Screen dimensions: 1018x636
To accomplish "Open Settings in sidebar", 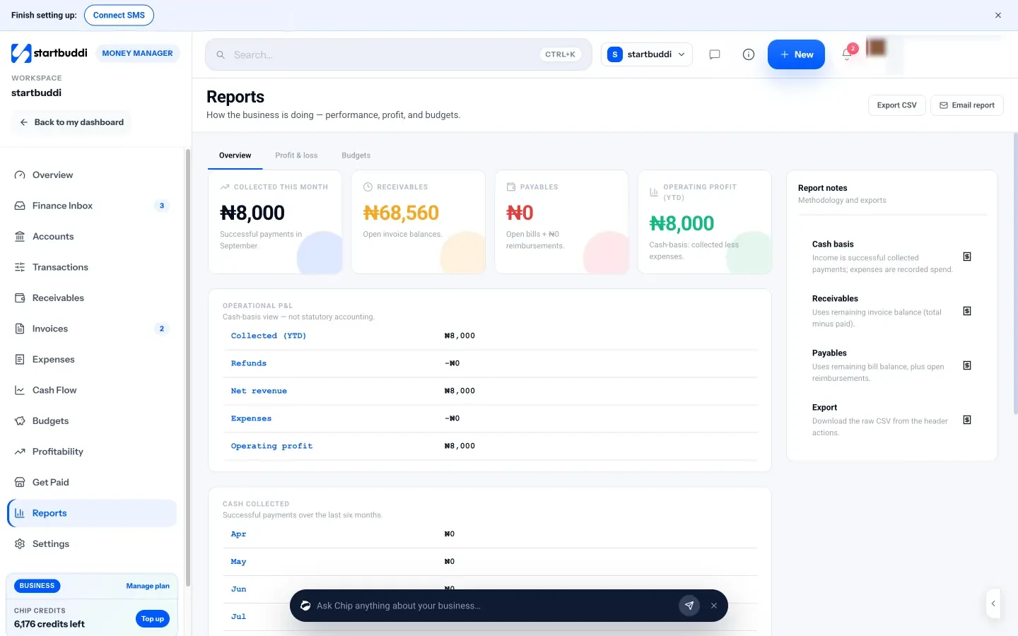I will (x=92, y=544).
